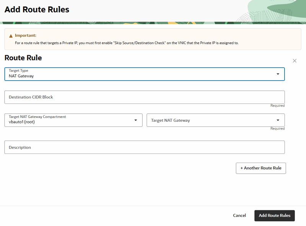Click the caret beside Target NAT Gateway field
Screen dimensions: 306x226
pos(279,120)
